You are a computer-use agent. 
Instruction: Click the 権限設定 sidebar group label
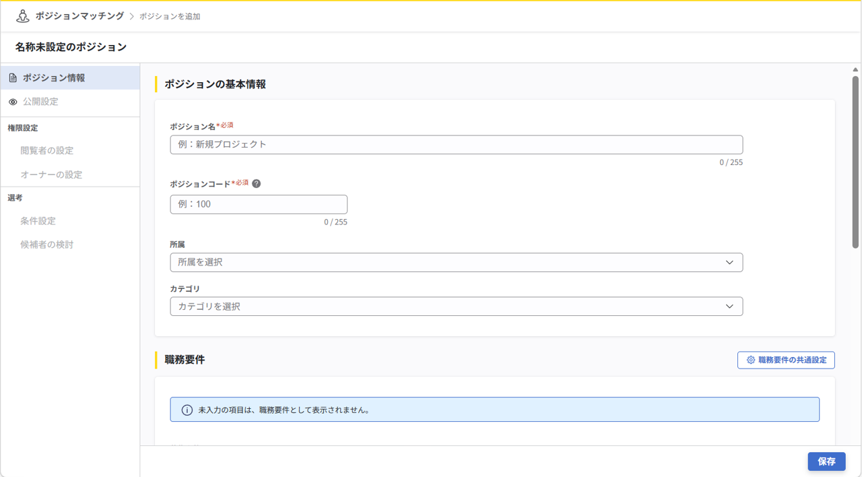23,128
